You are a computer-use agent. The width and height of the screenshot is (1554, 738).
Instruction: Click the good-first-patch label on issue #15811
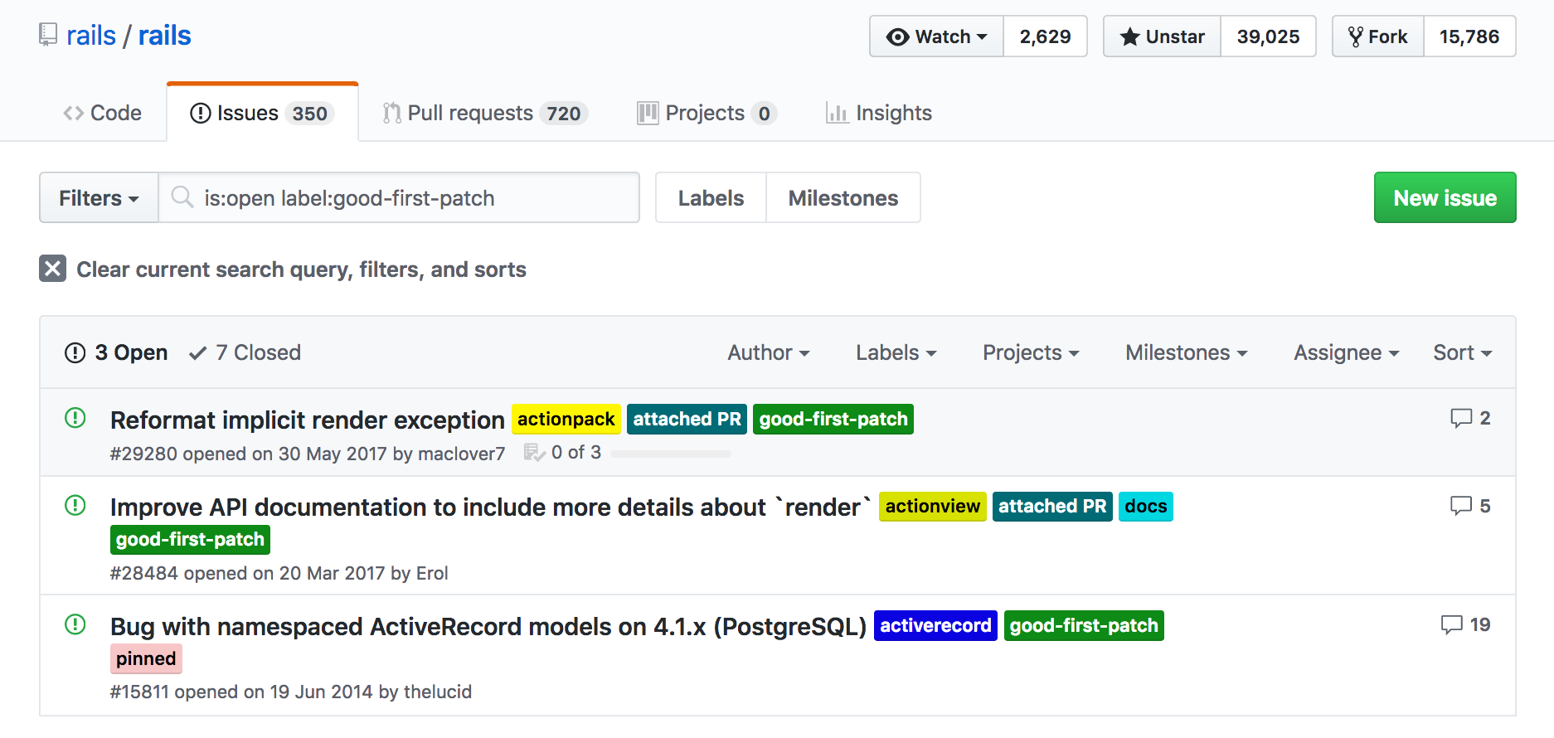tap(1084, 625)
